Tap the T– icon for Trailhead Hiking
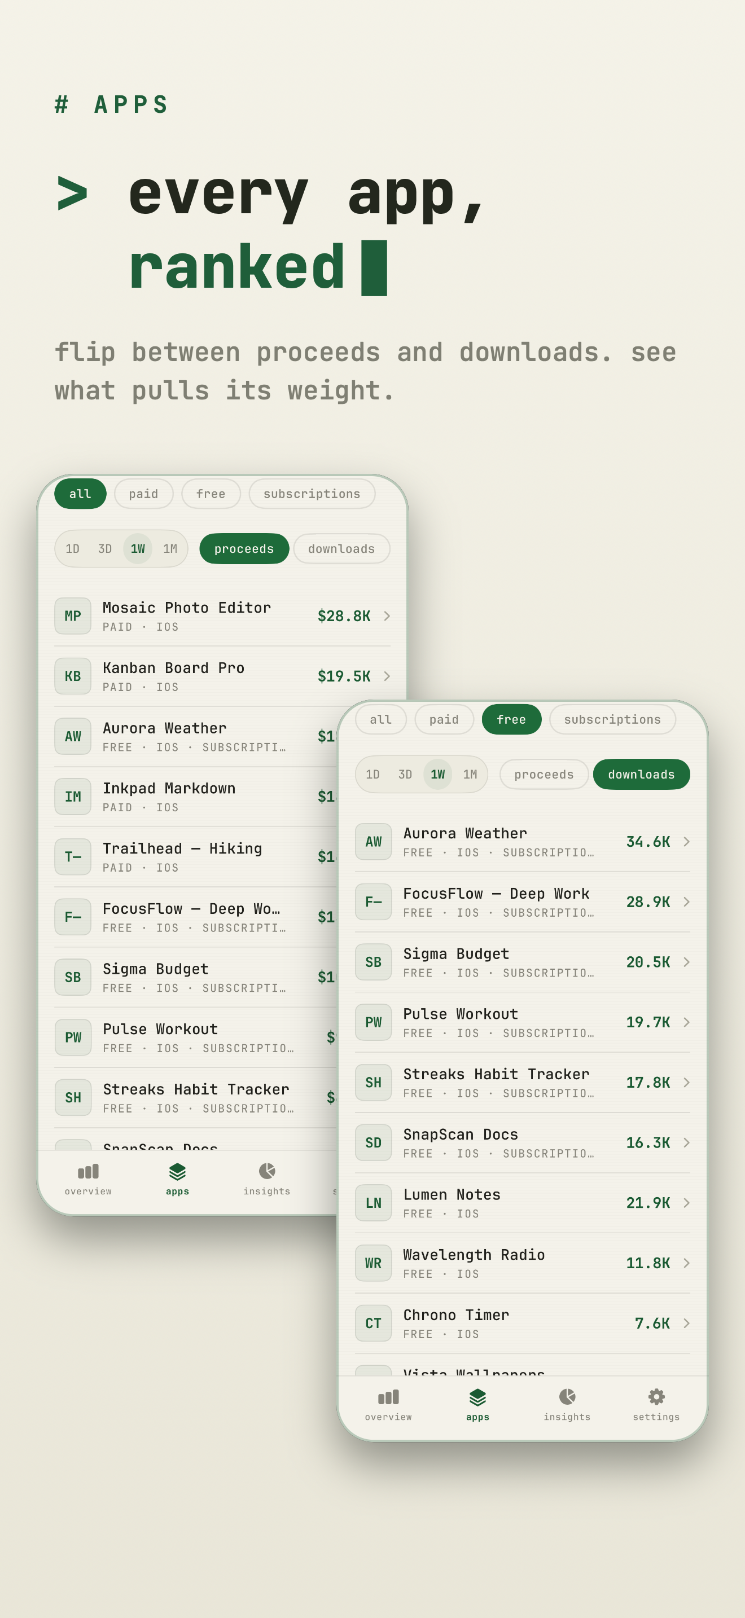This screenshot has width=745, height=1618. pyautogui.click(x=73, y=857)
